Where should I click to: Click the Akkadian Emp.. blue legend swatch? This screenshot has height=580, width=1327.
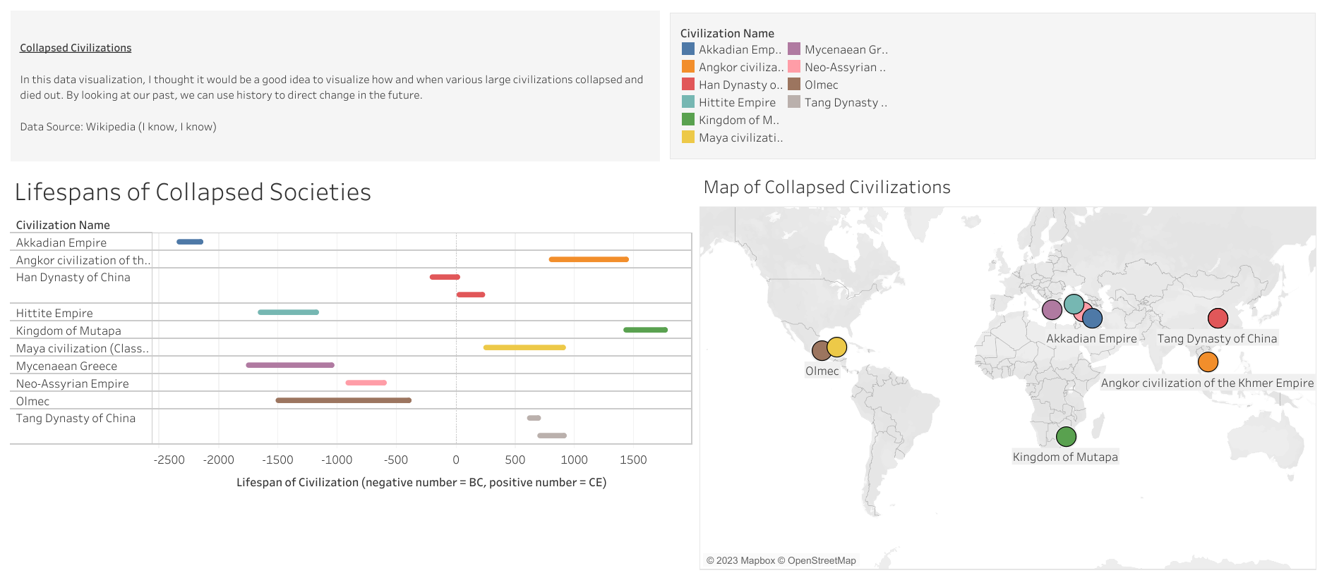tap(688, 49)
